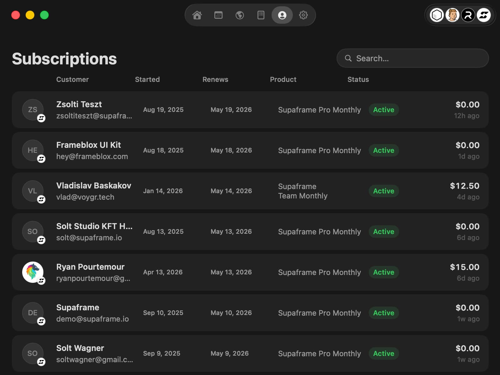Click the zsoltiteszt@supafra... email
Viewport: 500px width, 375px height.
[x=94, y=116]
